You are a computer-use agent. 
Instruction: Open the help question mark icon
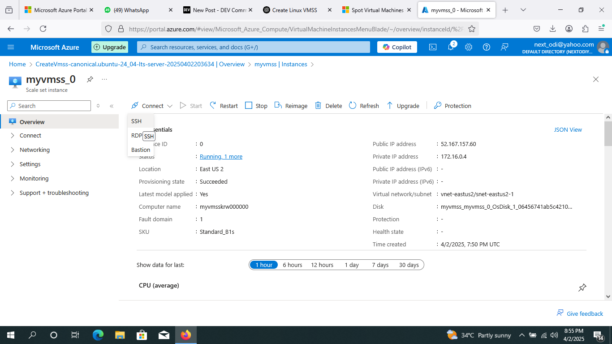tap(487, 47)
